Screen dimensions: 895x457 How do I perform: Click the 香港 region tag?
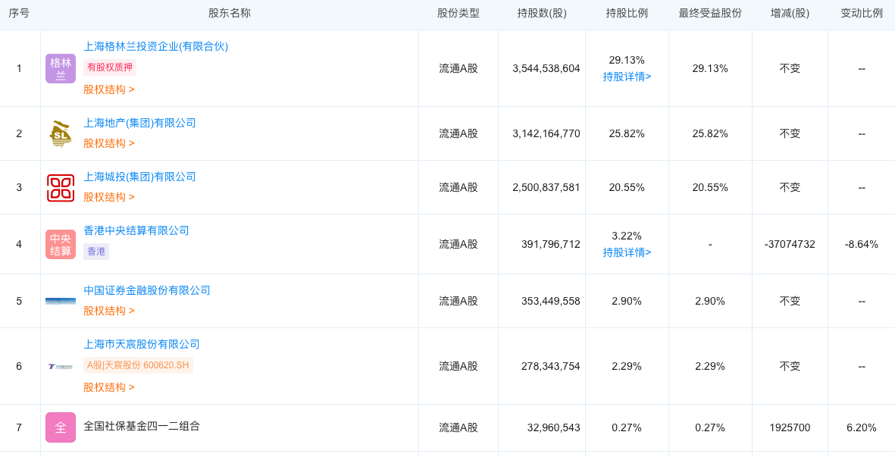click(x=96, y=252)
